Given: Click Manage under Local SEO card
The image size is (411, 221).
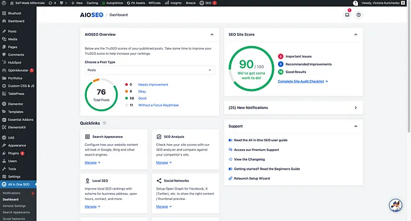Looking at the screenshot, I should 92,206.
